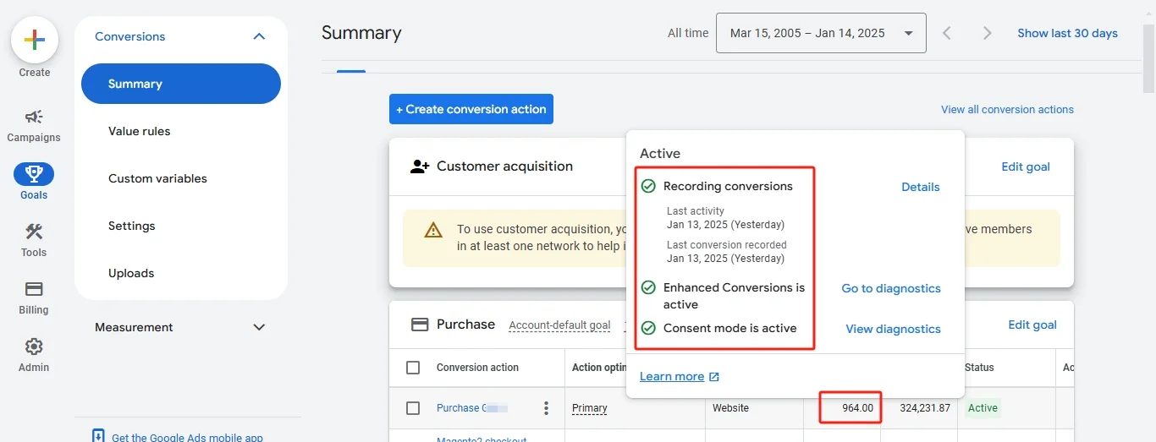The height and width of the screenshot is (442, 1156).
Task: Open Magento2 checkout conversion action
Action: [482, 439]
